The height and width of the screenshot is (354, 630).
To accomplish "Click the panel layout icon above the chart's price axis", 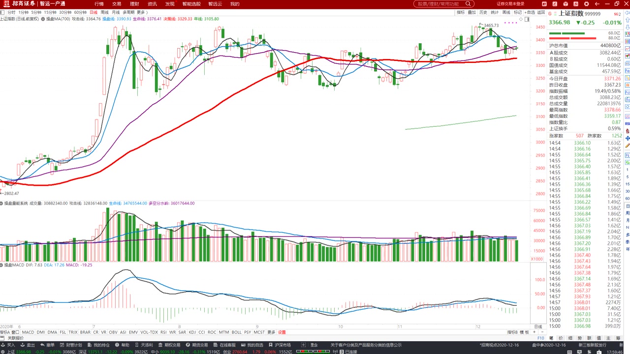I will [x=527, y=19].
